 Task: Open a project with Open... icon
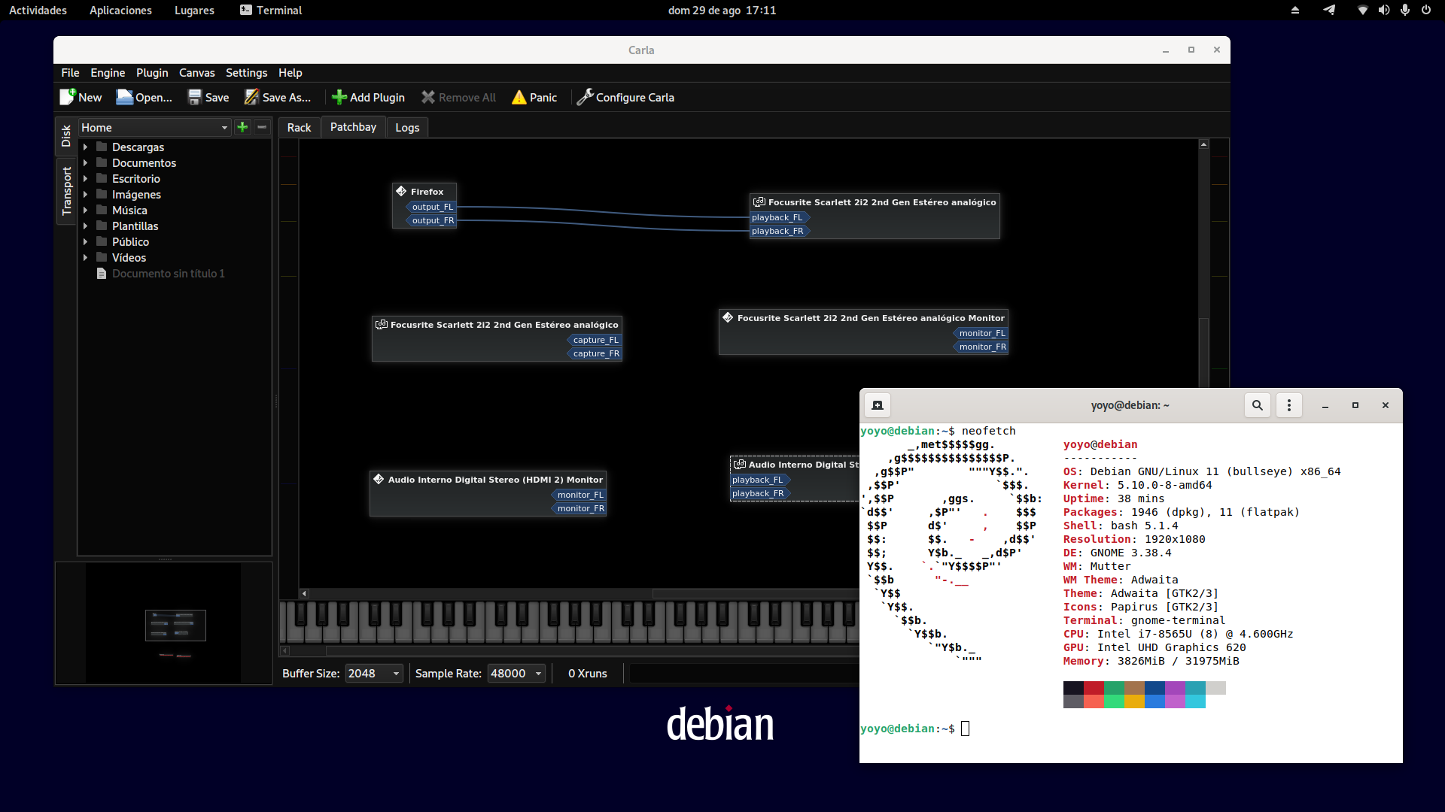[x=124, y=97]
